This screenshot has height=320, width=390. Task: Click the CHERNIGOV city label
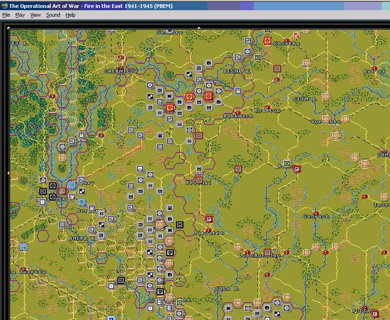pos(121,72)
